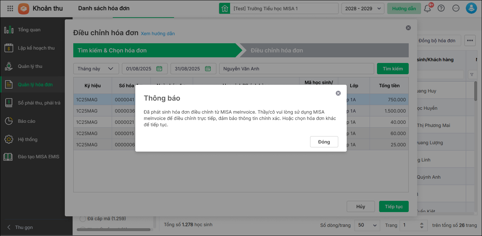This screenshot has height=236, width=482.
Task: Click the user avatar icon
Action: tap(471, 8)
